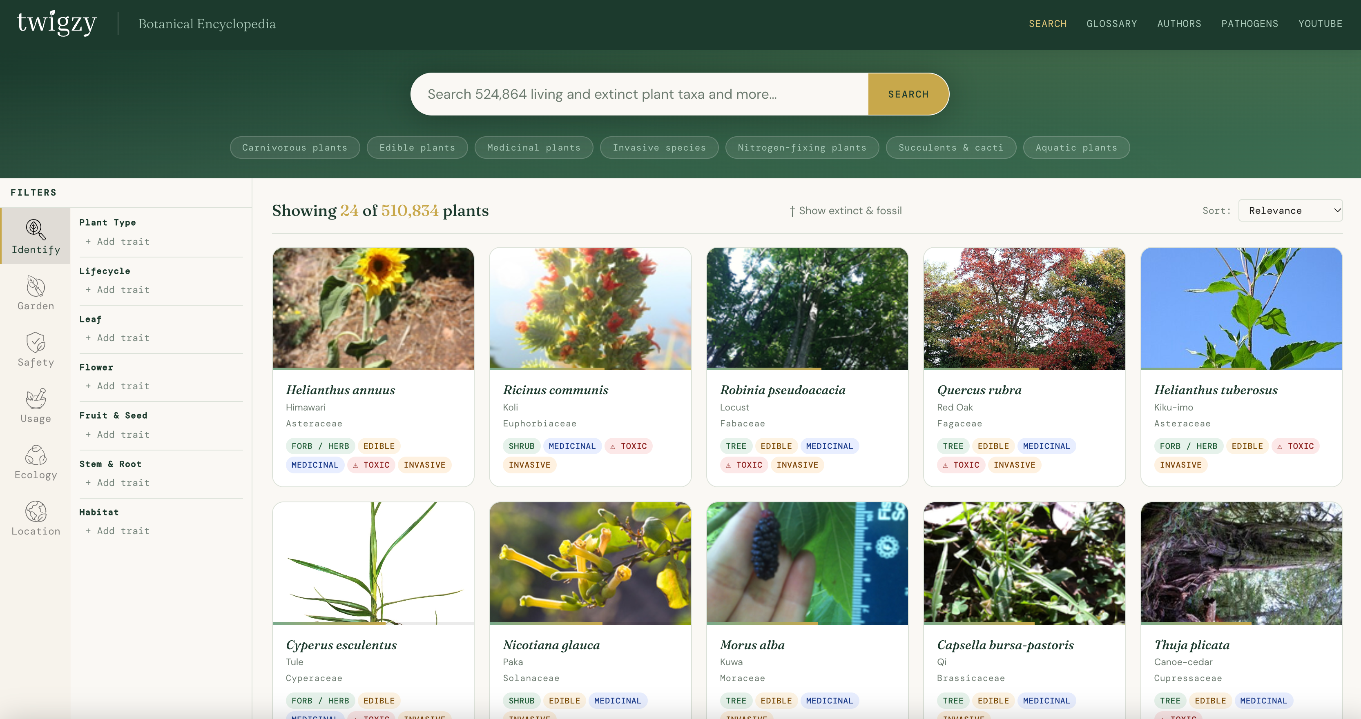The height and width of the screenshot is (719, 1361).
Task: Open the YOUTUBE nav link
Action: click(1320, 24)
